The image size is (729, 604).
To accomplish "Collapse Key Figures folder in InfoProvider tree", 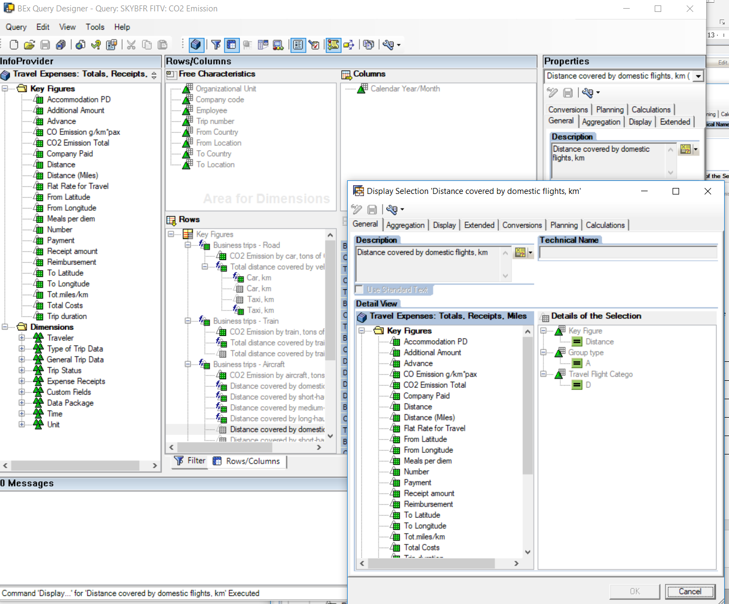I will 5,88.
